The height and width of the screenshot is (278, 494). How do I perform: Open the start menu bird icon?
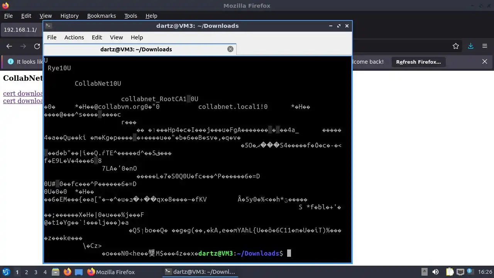pos(6,272)
